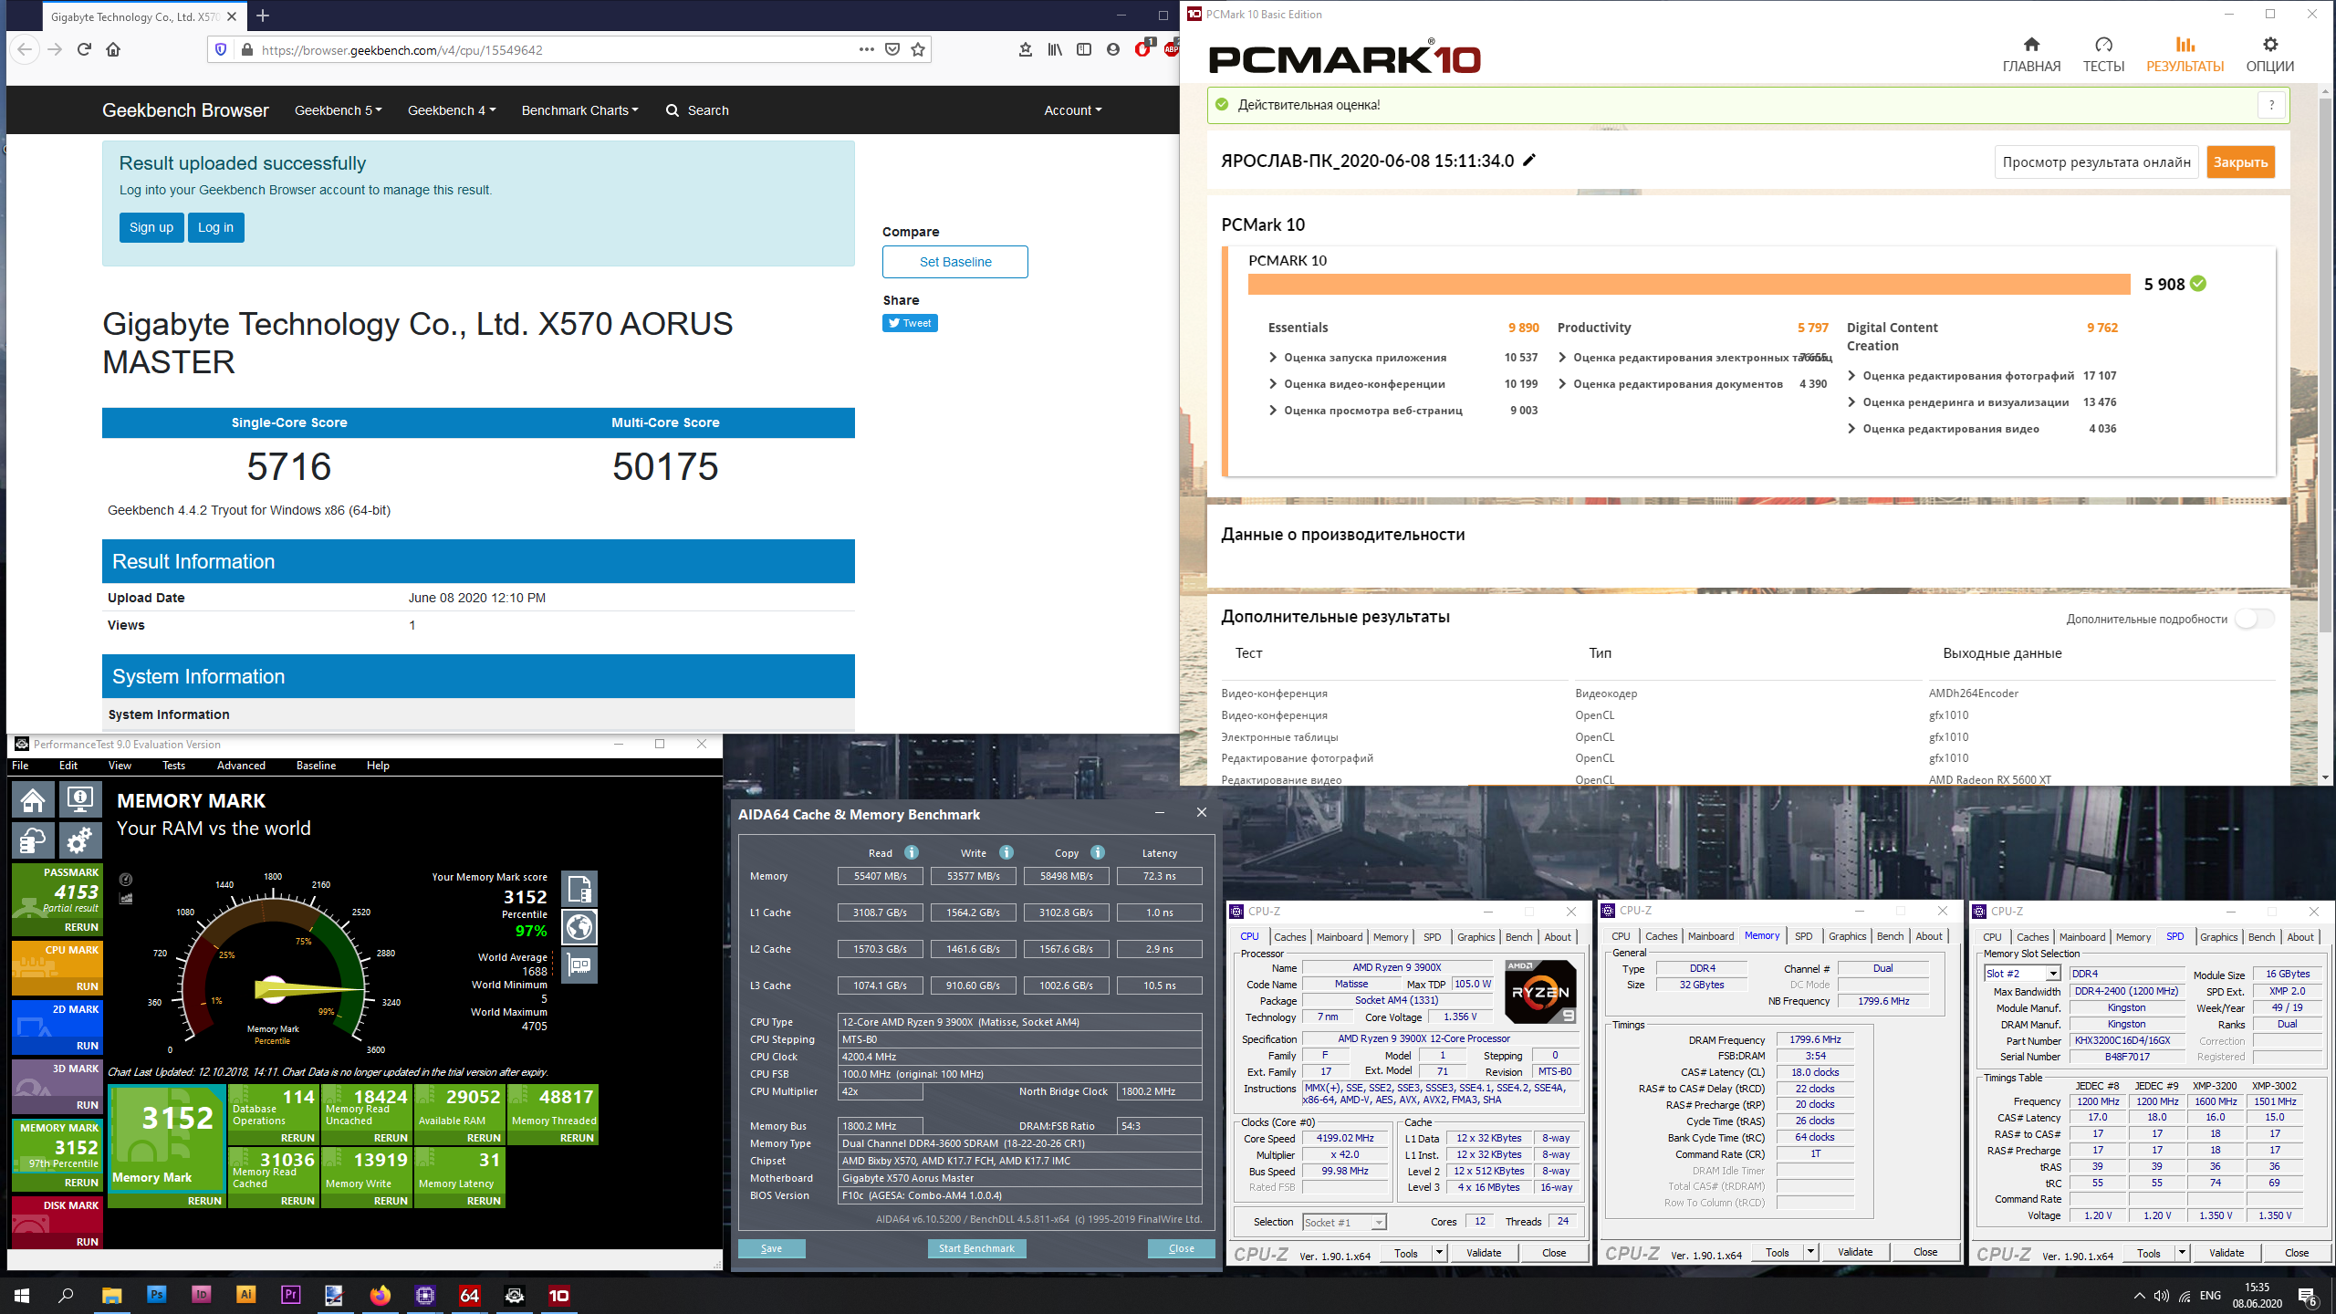Open the Account dropdown in Geekbench
The image size is (2336, 1314).
(1073, 109)
